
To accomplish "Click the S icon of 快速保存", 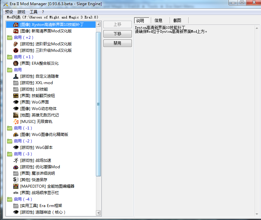I will click(16, 180).
